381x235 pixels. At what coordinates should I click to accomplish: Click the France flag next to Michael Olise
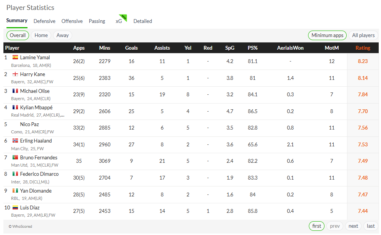click(x=15, y=91)
